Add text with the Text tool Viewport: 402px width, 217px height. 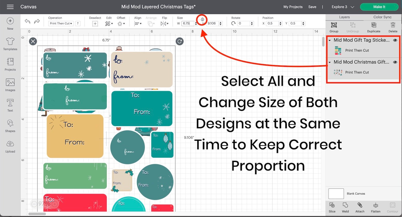coord(10,103)
